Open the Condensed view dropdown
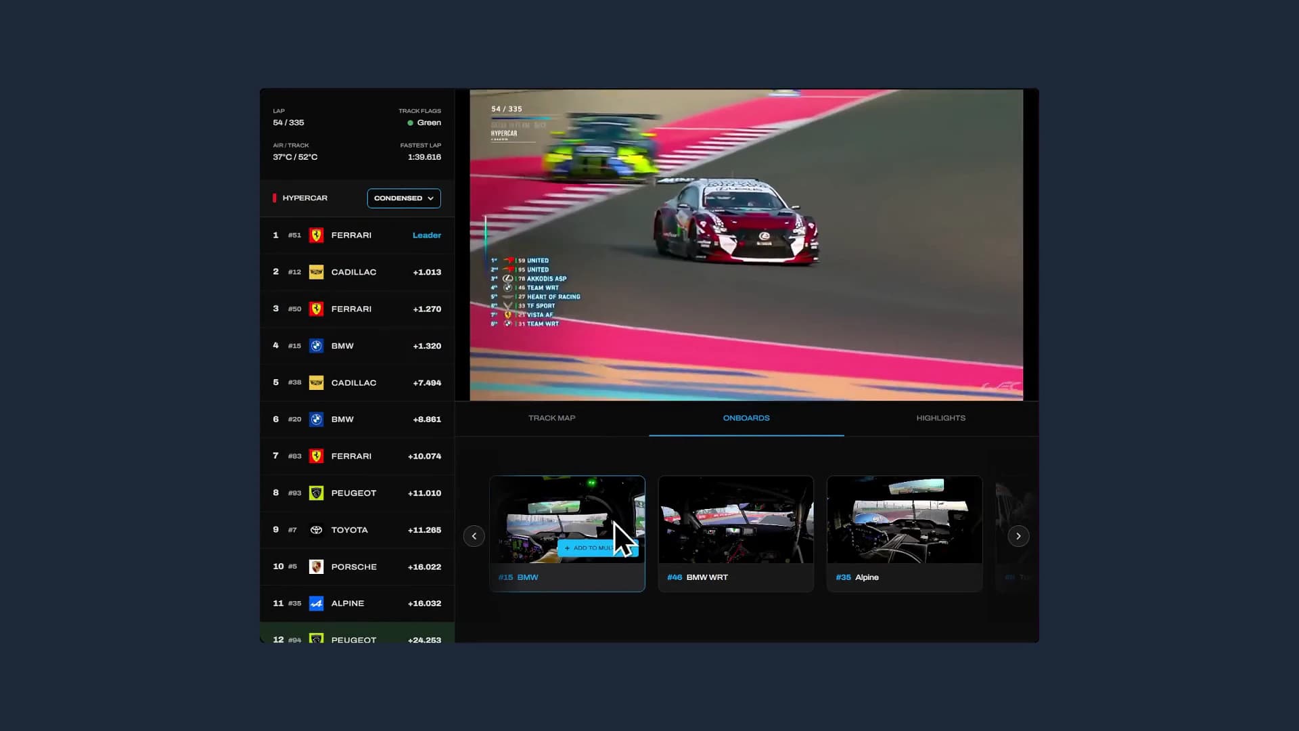Viewport: 1299px width, 731px height. 404,198
